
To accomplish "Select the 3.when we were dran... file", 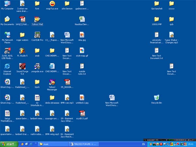I will pos(22,6).
